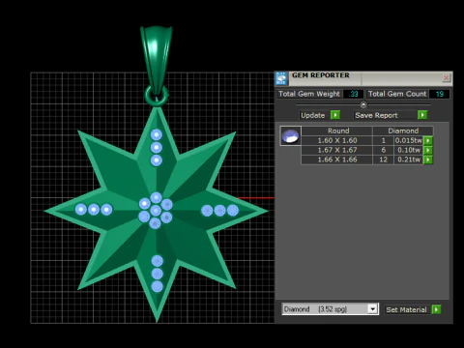
Task: Click the quantity cell showing 6
Action: (383, 150)
